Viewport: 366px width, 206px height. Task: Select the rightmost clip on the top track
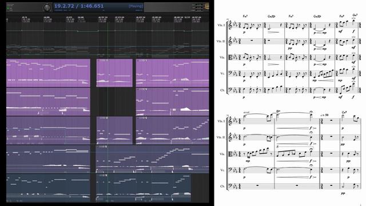173,73
